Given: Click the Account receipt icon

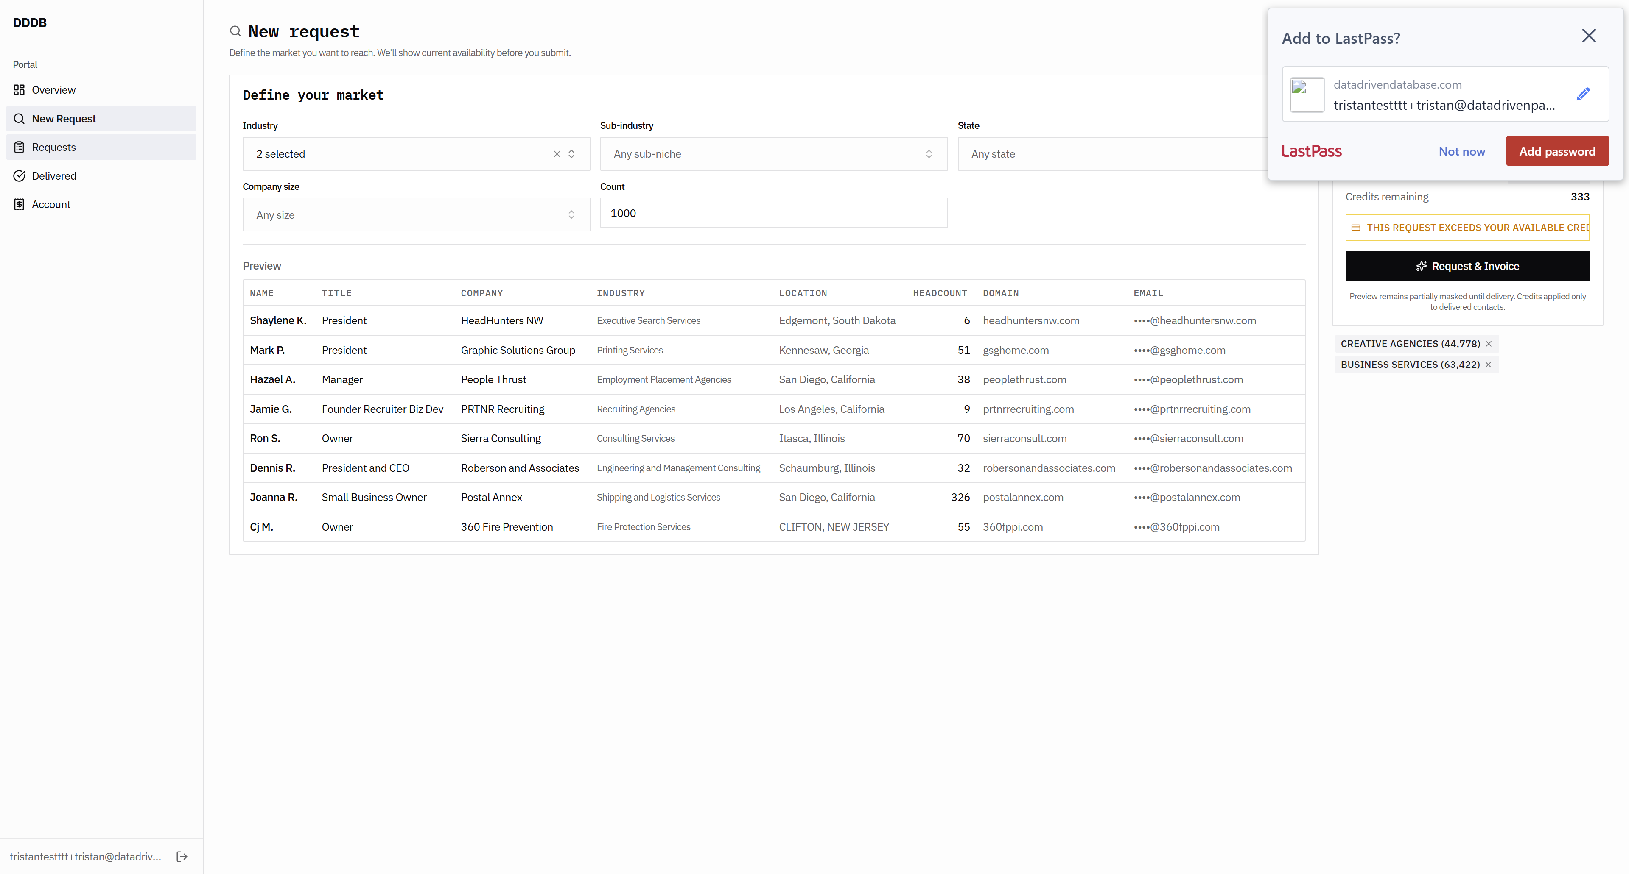Looking at the screenshot, I should point(19,204).
